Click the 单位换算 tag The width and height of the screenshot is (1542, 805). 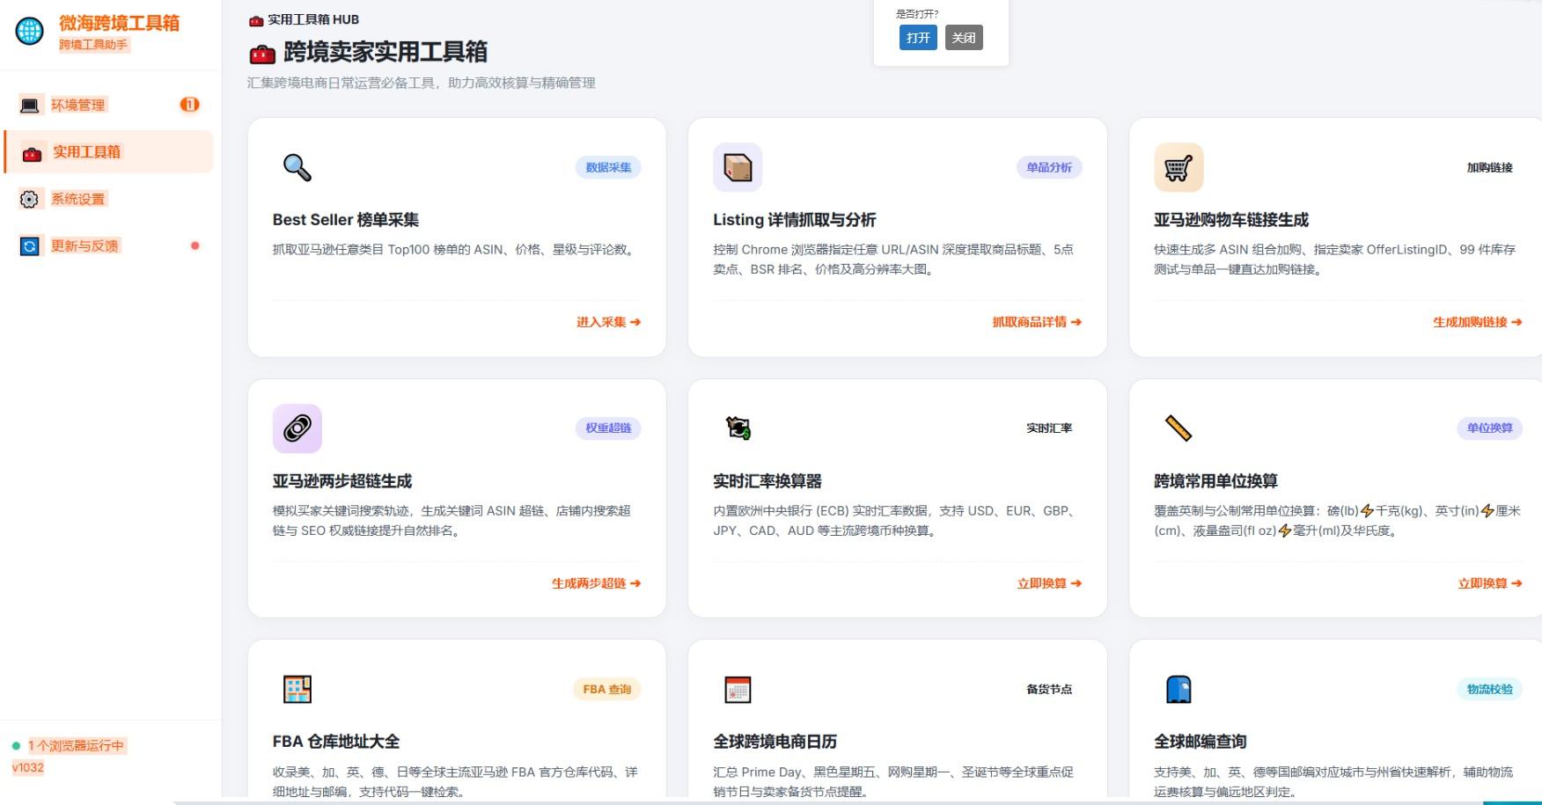[1489, 428]
